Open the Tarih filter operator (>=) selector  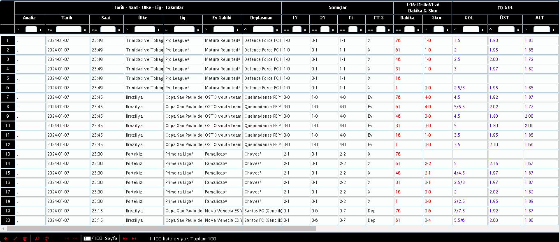[x=50, y=30]
